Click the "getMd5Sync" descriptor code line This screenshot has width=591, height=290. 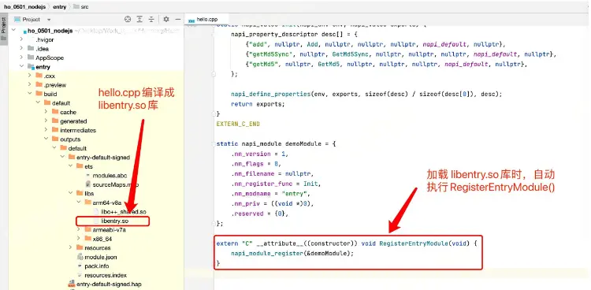click(x=400, y=54)
